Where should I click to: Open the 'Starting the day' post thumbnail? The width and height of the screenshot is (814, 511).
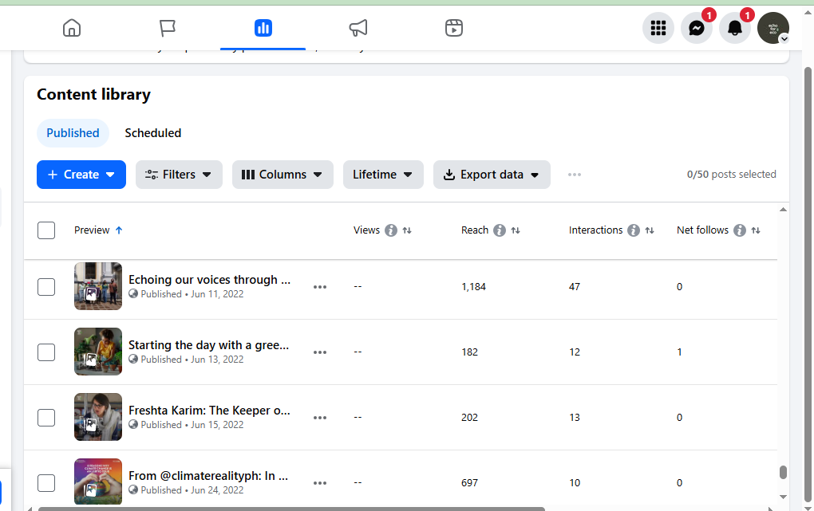point(98,352)
